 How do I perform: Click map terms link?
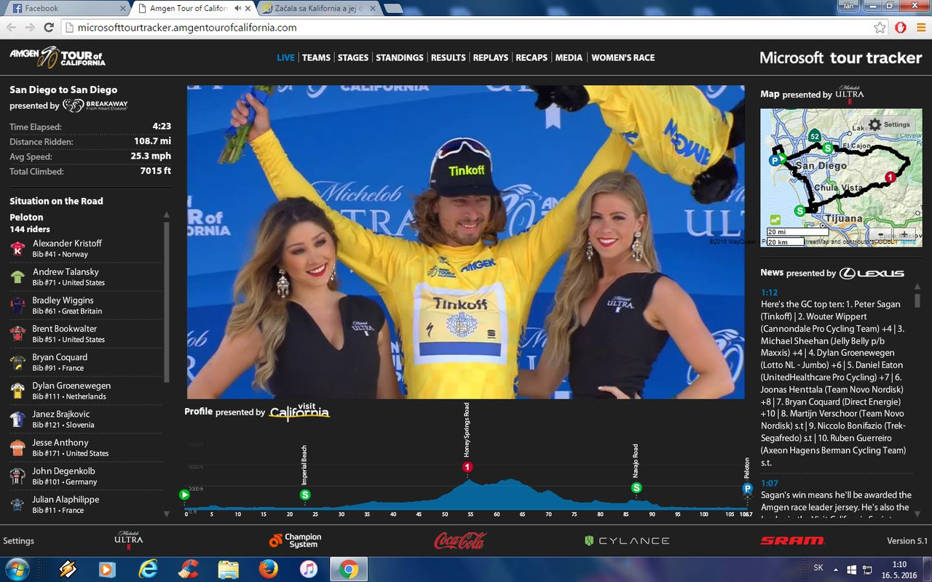coord(908,242)
